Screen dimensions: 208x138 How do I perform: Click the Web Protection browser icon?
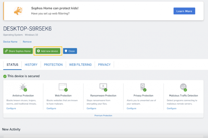(63, 87)
